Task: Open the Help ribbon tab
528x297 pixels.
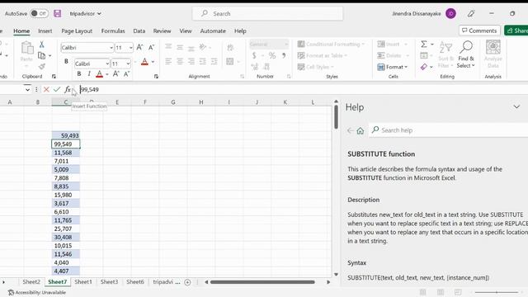Action: pos(240,31)
